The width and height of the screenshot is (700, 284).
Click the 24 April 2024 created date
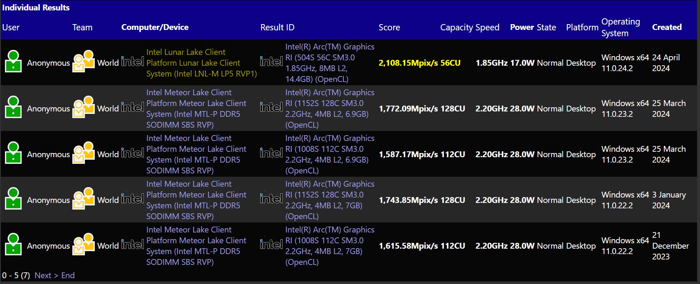(666, 63)
